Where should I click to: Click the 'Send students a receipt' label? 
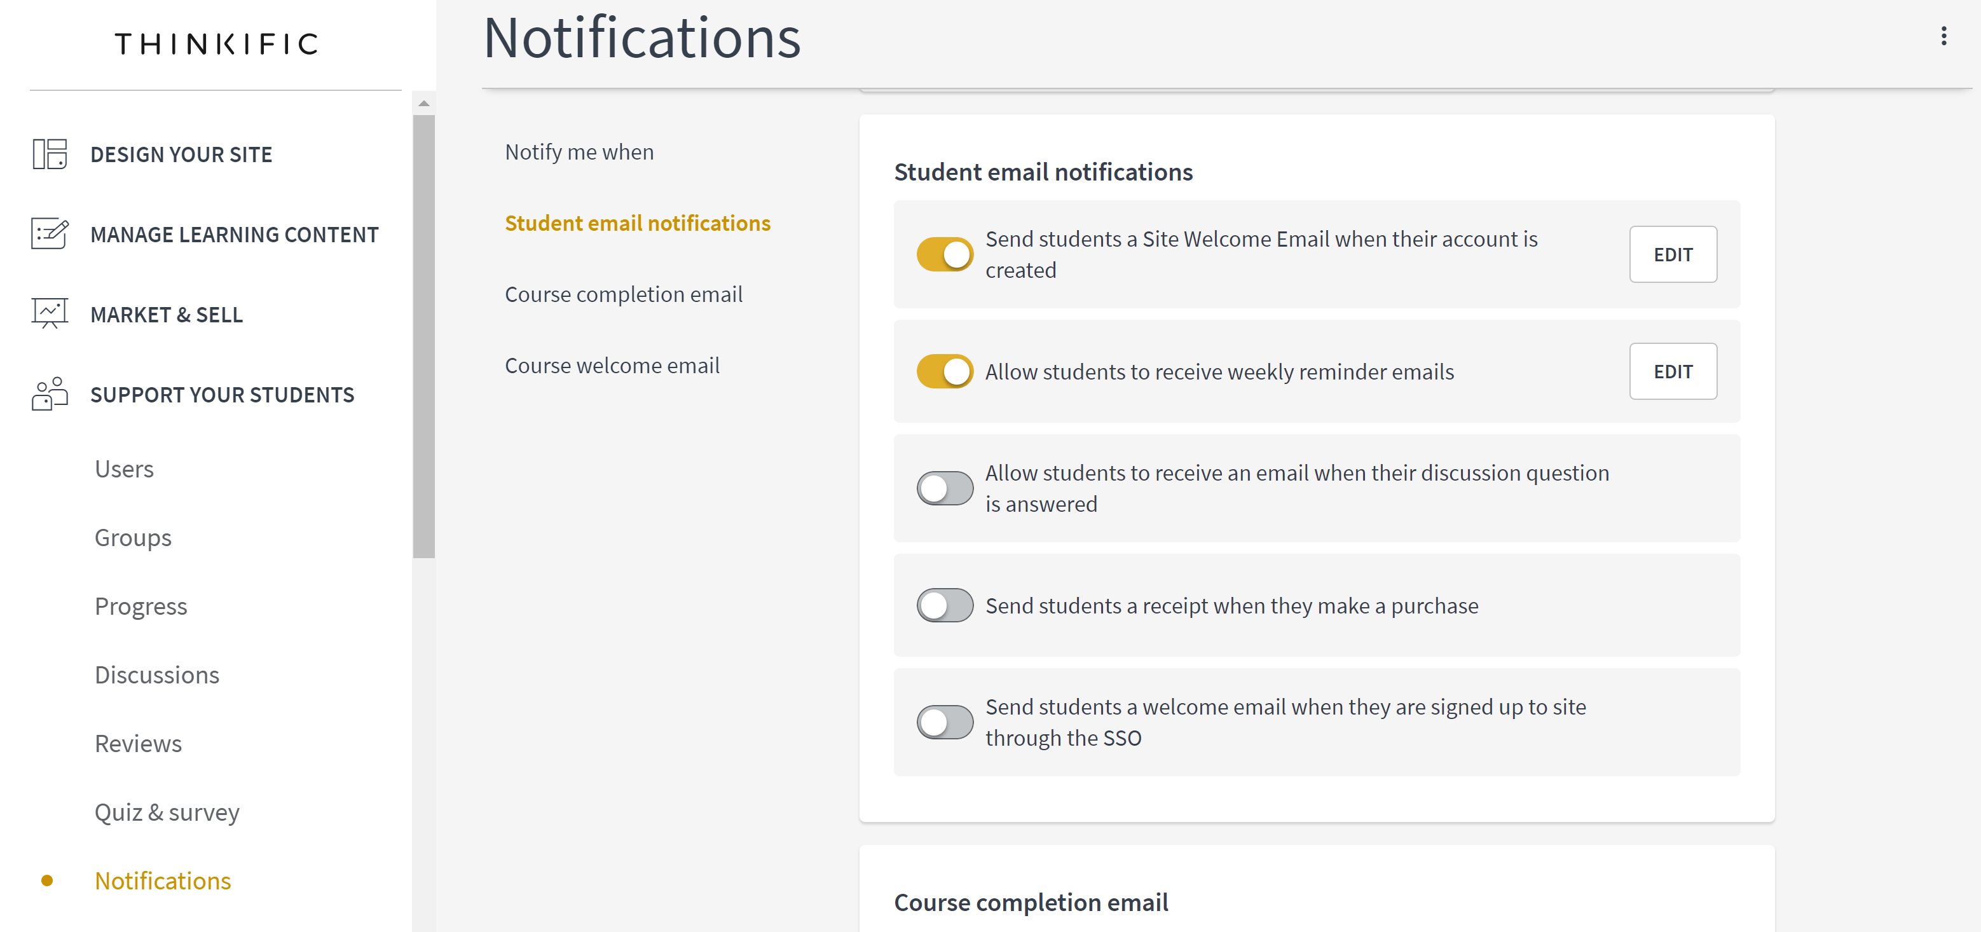coord(1231,606)
